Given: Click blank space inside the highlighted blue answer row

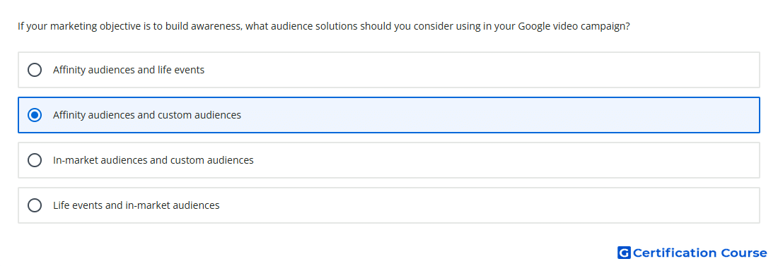Looking at the screenshot, I should pyautogui.click(x=497, y=115).
